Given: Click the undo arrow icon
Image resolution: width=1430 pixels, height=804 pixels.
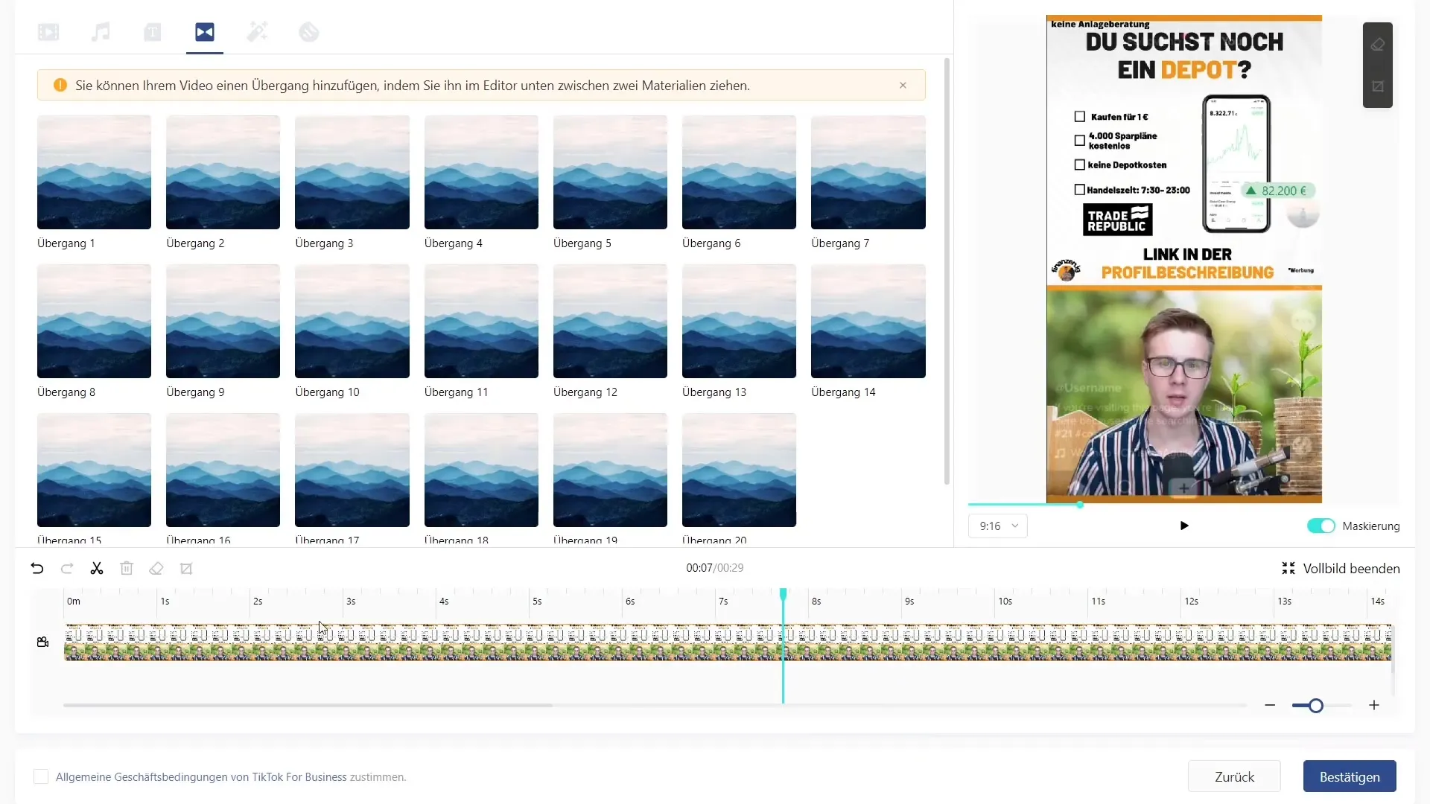Looking at the screenshot, I should pos(37,569).
